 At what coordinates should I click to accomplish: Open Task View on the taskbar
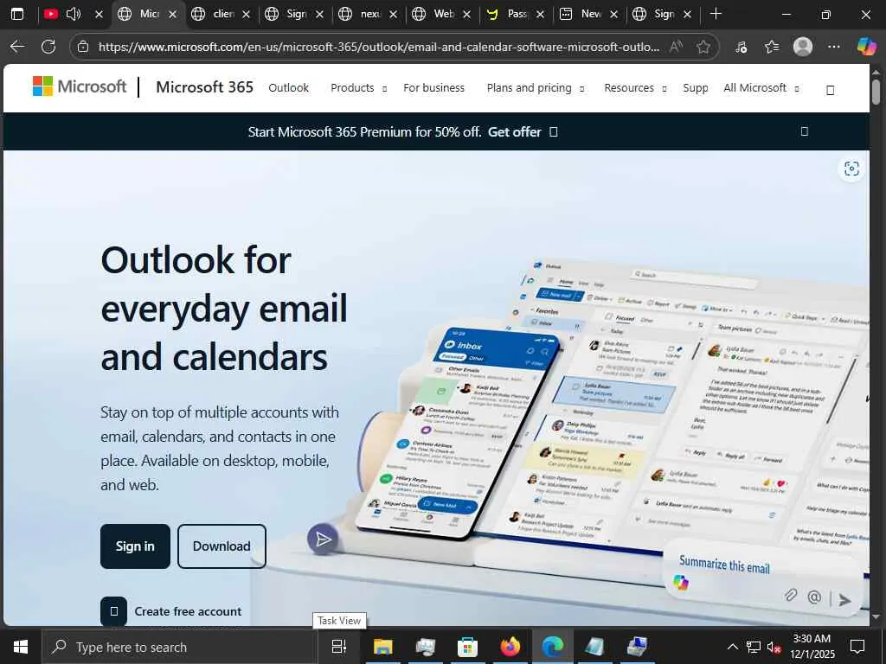point(339,647)
